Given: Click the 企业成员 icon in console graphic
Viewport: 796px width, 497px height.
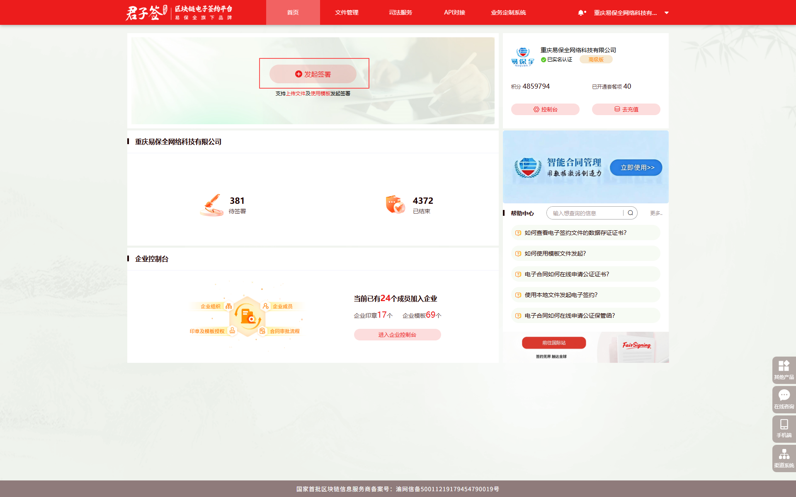Looking at the screenshot, I should tap(265, 306).
